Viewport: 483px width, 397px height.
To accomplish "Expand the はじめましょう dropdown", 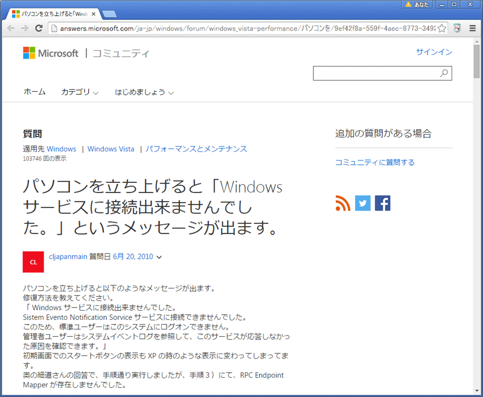I will pyautogui.click(x=144, y=92).
